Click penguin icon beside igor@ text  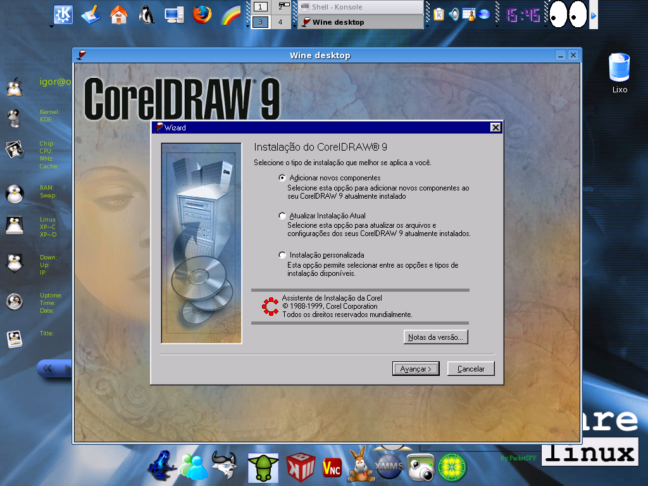15,87
